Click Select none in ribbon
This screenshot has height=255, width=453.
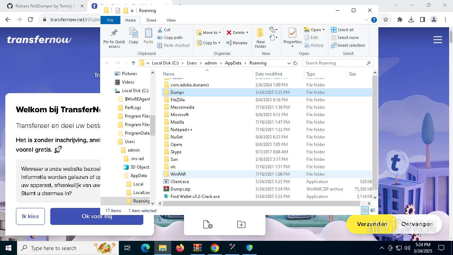[x=345, y=38]
